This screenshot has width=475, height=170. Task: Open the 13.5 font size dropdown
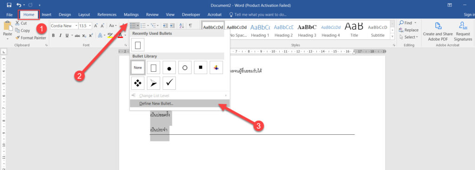pyautogui.click(x=90, y=26)
